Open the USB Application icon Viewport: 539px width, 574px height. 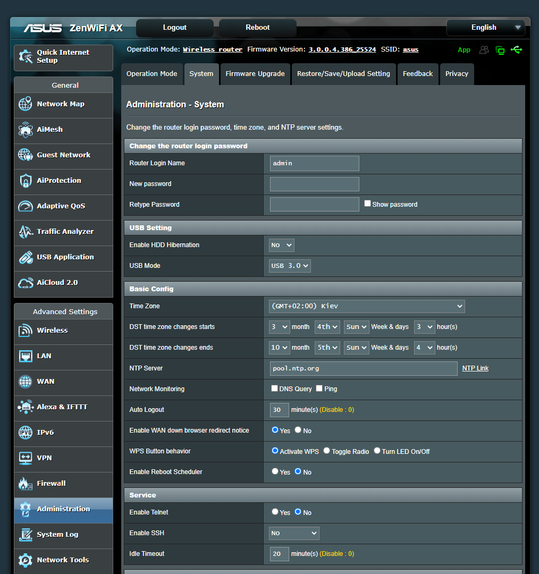click(25, 257)
